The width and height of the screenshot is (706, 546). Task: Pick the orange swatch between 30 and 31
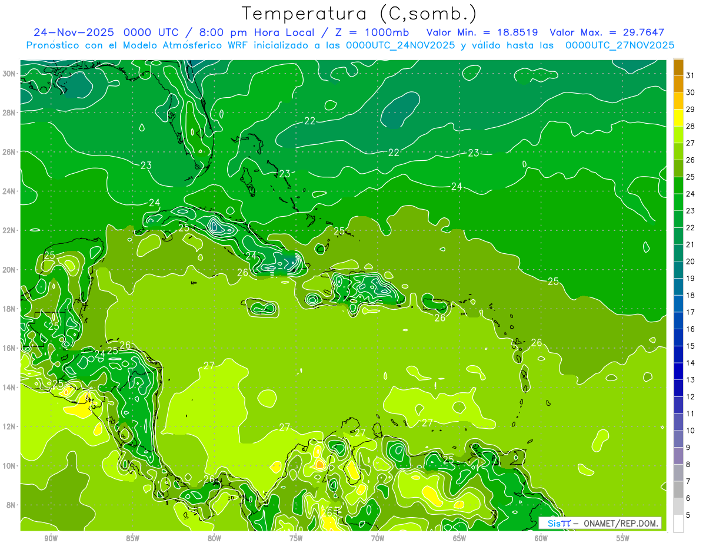pyautogui.click(x=679, y=84)
